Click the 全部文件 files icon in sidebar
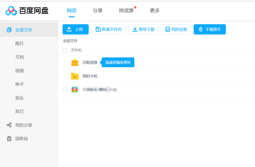 9,30
